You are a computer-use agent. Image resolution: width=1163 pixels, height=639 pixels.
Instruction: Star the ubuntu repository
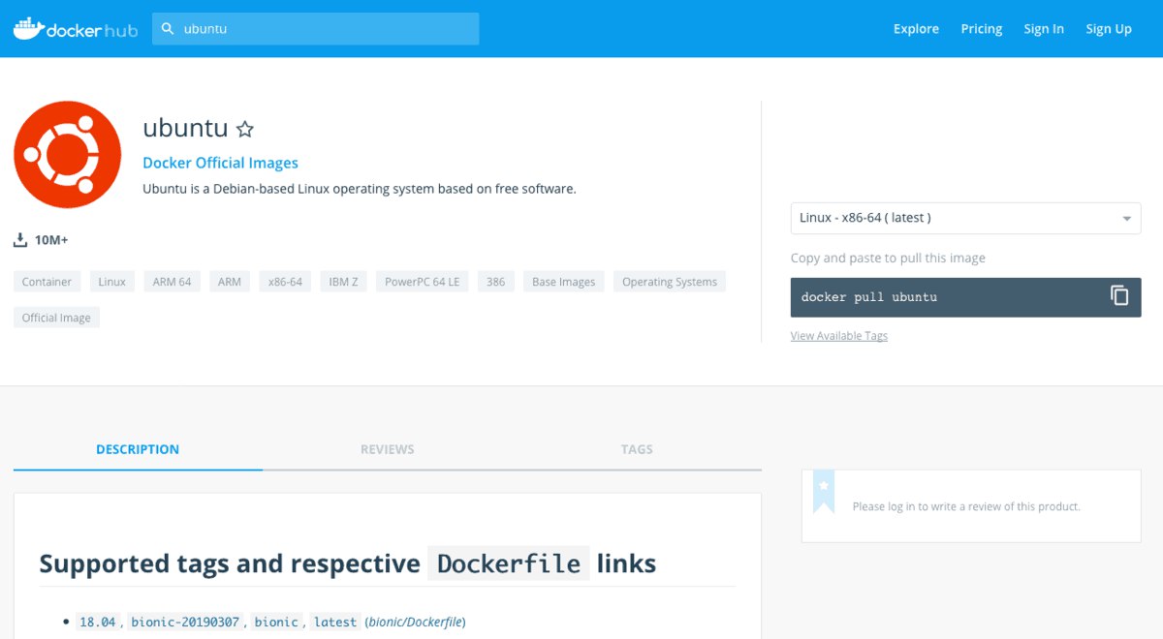coord(245,129)
